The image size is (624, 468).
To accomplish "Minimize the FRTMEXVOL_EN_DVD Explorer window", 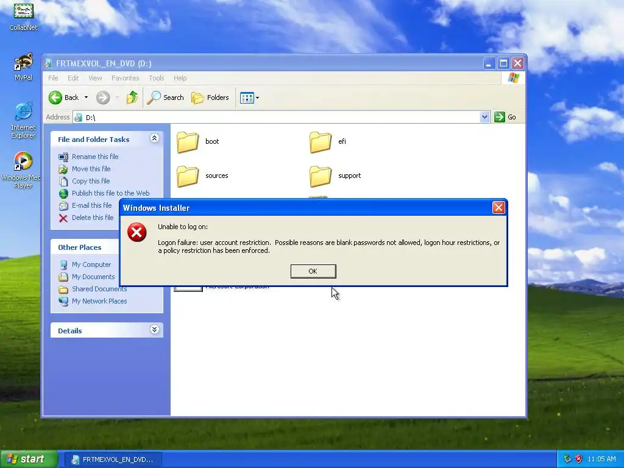I will coord(489,63).
